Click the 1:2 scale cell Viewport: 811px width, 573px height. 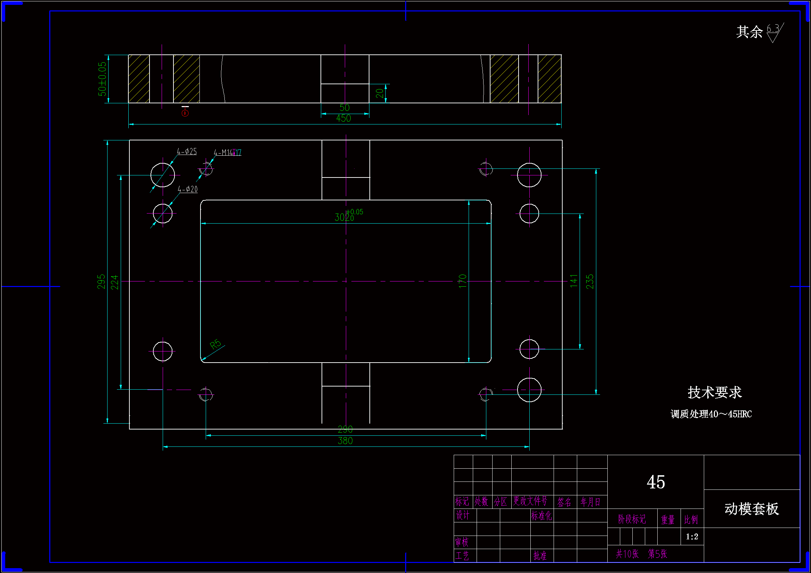(x=692, y=537)
